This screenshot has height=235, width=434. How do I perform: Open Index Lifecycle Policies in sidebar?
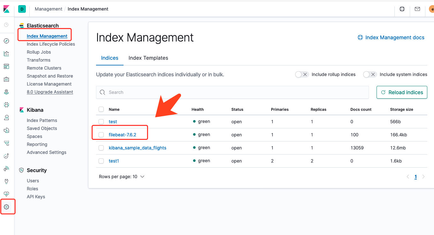pos(51,44)
